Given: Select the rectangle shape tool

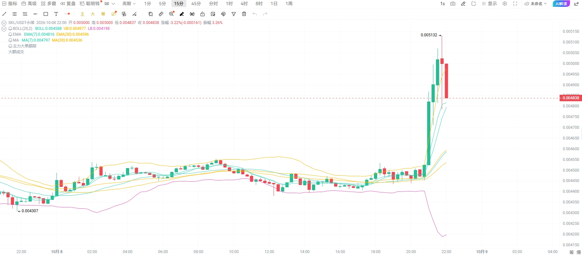Looking at the screenshot, I should pos(46,14).
